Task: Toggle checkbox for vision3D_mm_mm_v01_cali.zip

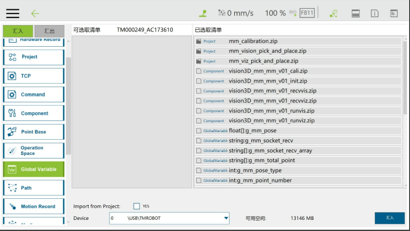Action: 199,71
